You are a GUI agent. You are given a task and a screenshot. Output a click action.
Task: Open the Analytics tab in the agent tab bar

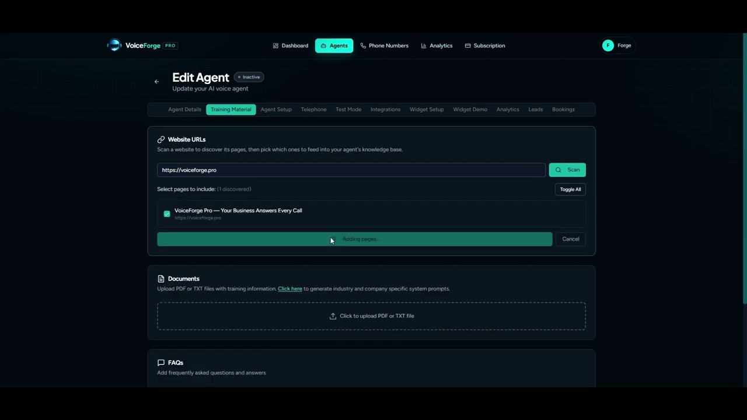point(508,110)
